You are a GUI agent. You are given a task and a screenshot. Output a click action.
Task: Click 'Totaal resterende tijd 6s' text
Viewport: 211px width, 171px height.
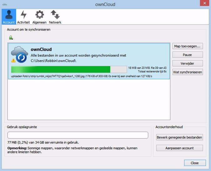coord(152,71)
